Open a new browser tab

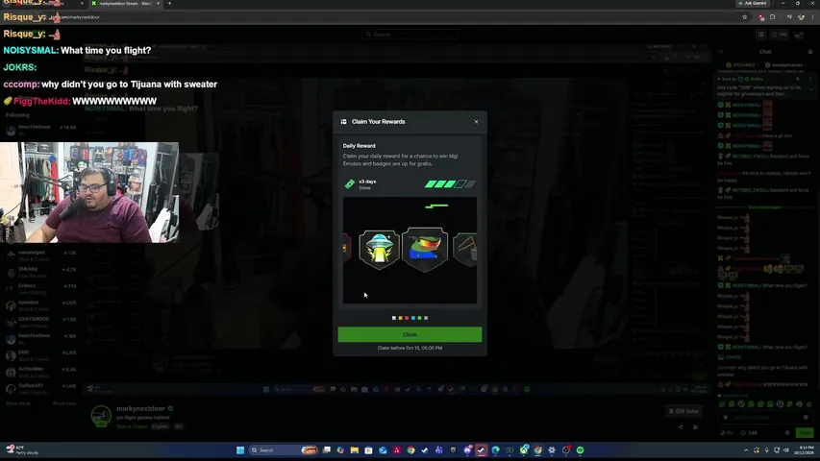tap(169, 3)
